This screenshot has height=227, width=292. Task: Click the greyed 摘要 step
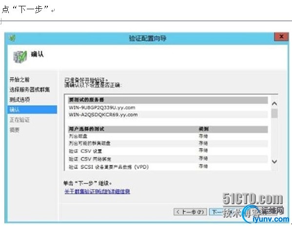(x=15, y=130)
